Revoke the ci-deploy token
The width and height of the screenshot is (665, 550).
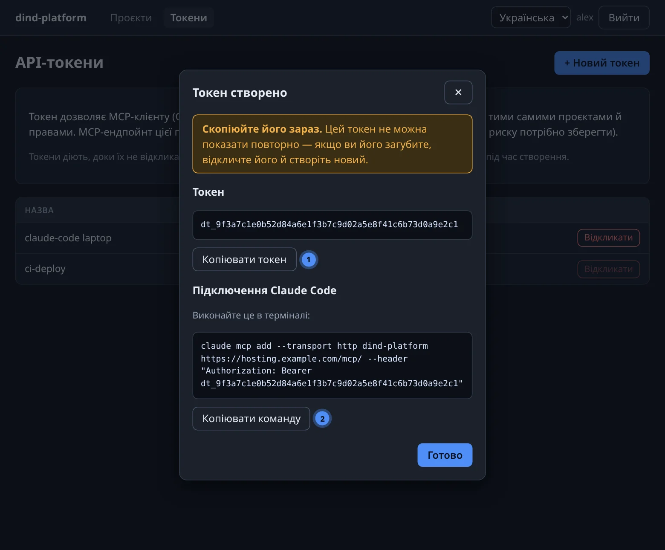click(608, 269)
